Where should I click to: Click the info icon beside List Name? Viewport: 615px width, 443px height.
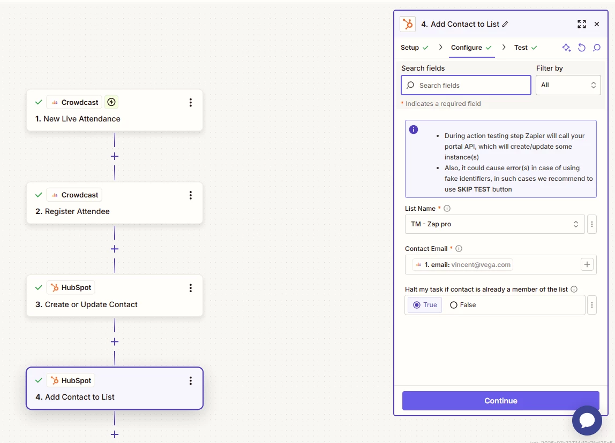point(447,208)
